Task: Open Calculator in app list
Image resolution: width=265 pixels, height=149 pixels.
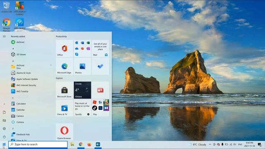Action: [x=31, y=104]
